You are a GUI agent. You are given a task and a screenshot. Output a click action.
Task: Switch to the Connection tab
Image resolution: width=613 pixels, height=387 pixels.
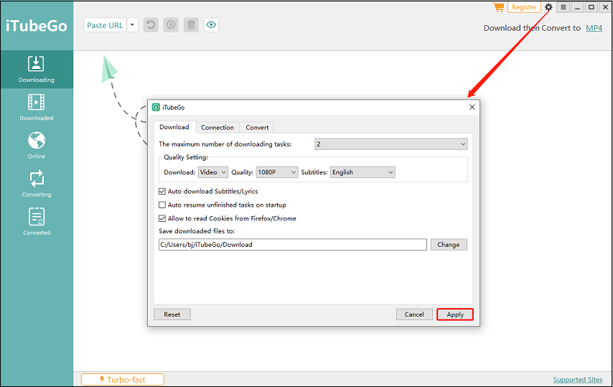pyautogui.click(x=217, y=127)
